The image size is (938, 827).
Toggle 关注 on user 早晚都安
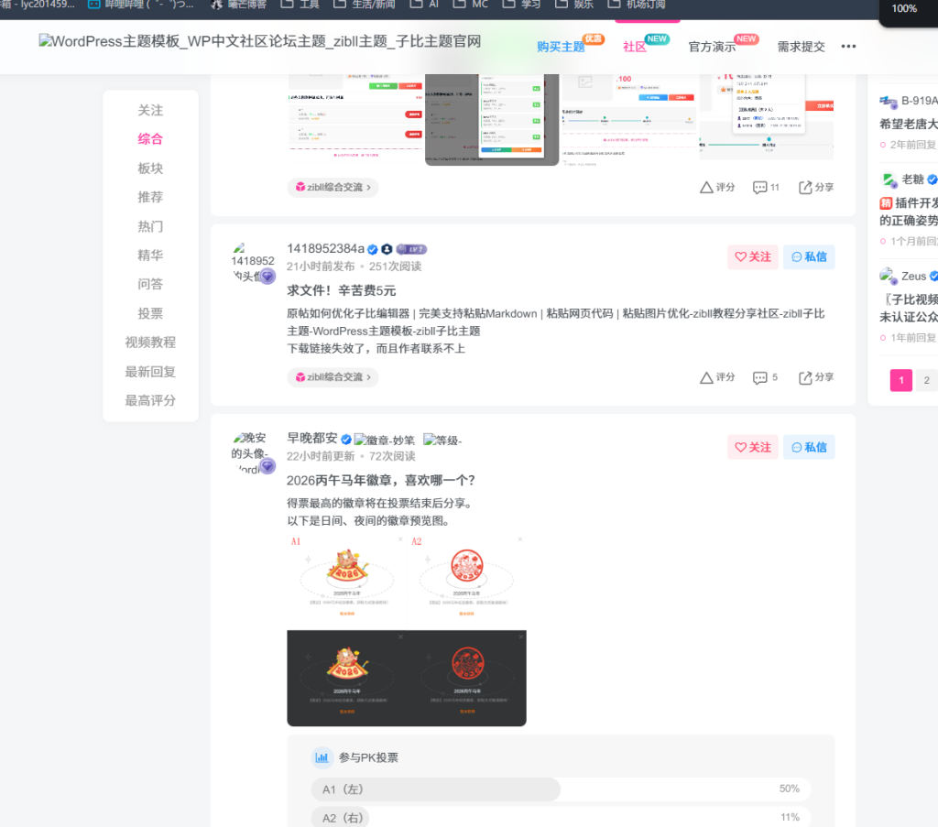click(752, 447)
